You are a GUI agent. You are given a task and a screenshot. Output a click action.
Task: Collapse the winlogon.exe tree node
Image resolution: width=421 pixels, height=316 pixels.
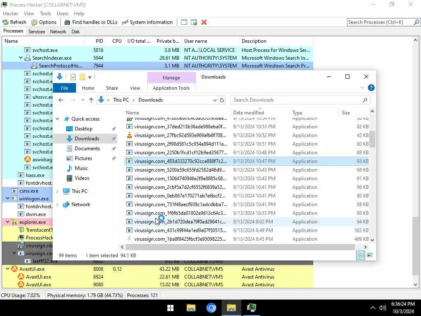pos(7,199)
